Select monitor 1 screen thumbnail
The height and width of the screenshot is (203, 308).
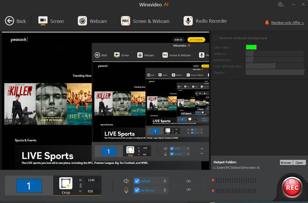[29, 185]
